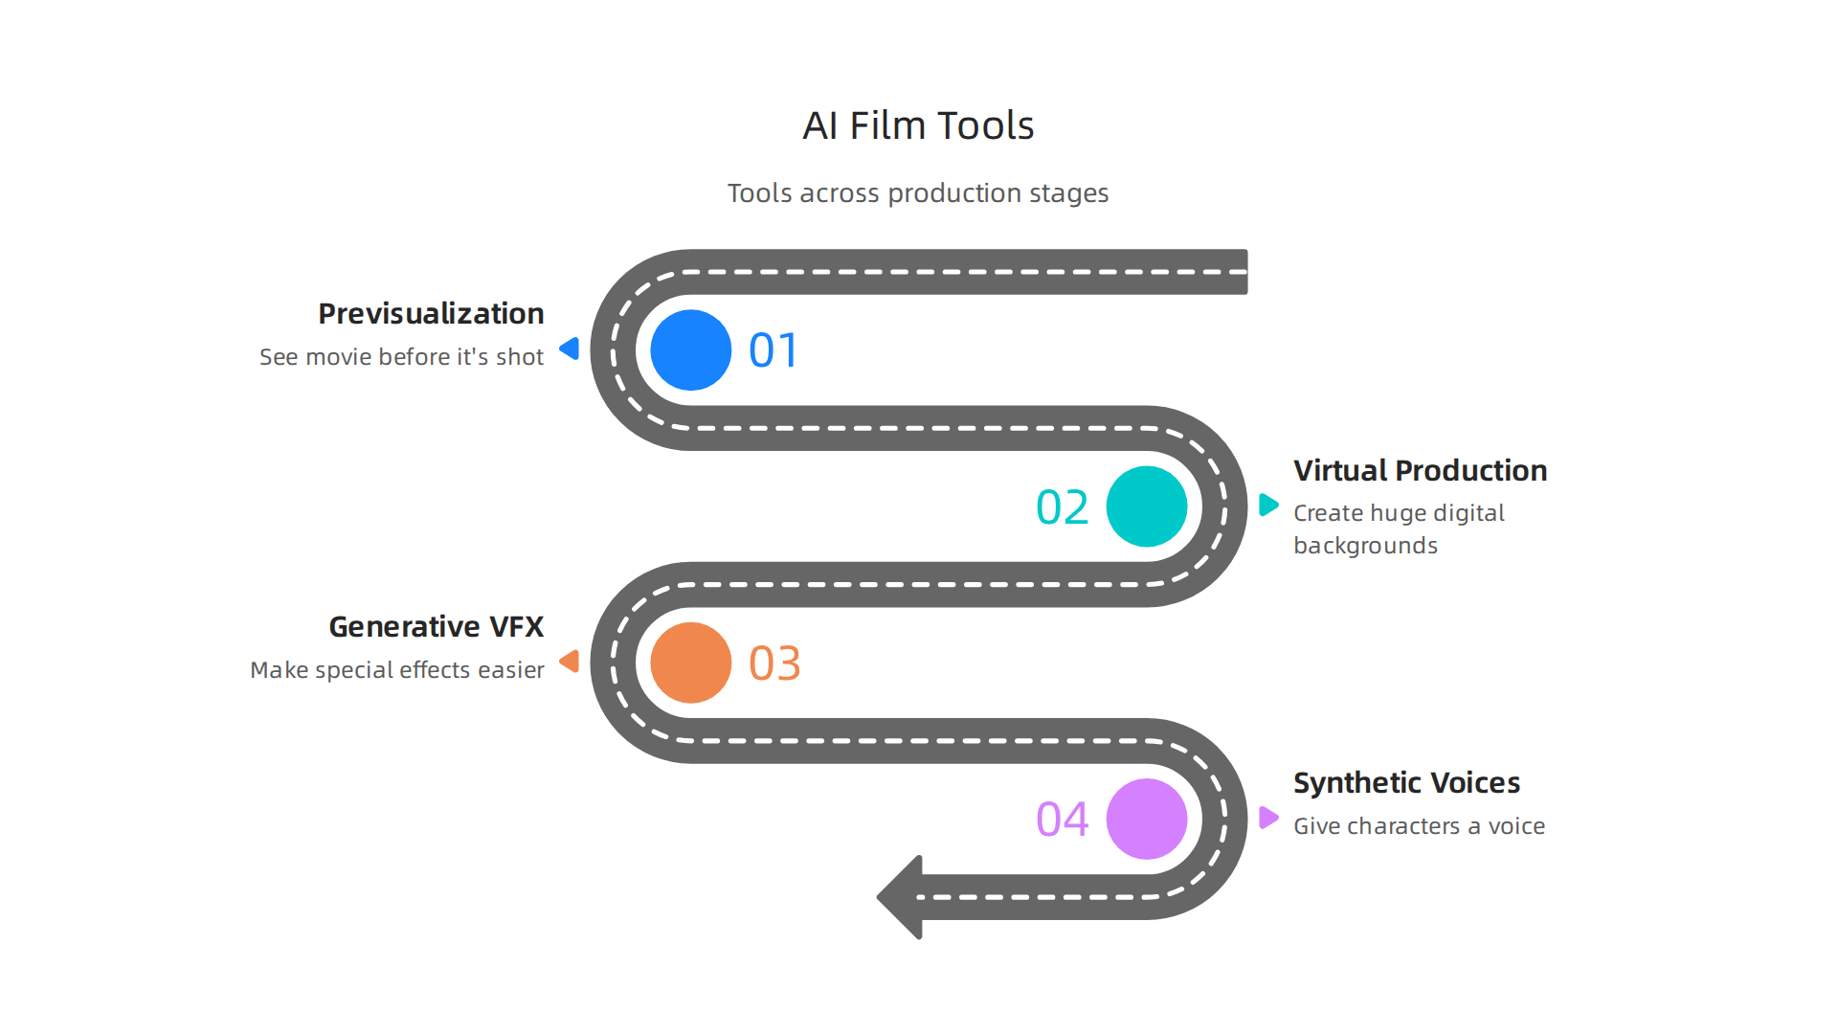Screen dimensions: 1838x1034
Task: Select the 'Generative VFX' heading
Action: tap(437, 626)
